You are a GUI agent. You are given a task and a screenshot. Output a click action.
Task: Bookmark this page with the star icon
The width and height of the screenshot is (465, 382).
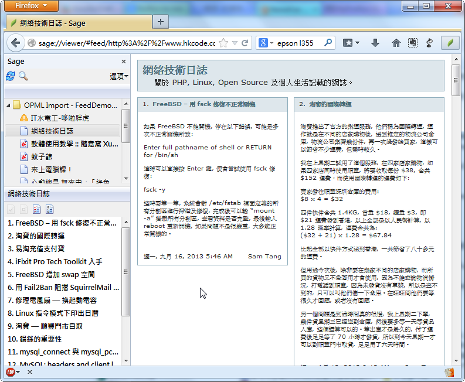click(x=223, y=43)
